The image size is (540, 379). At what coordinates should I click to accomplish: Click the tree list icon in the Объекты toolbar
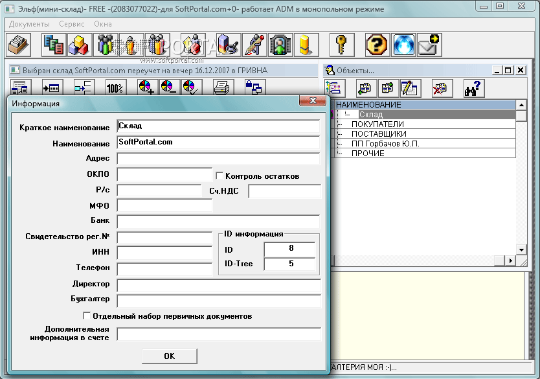pyautogui.click(x=334, y=88)
